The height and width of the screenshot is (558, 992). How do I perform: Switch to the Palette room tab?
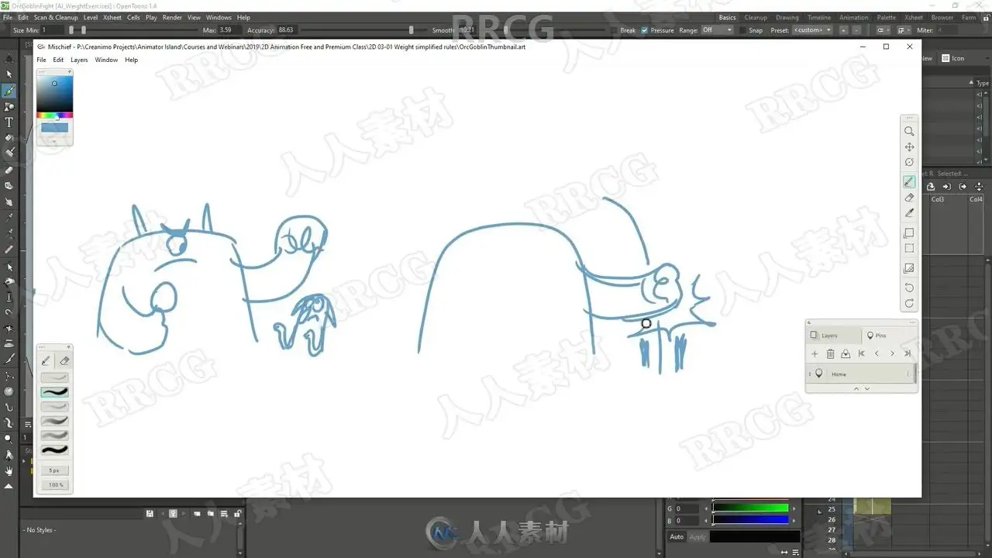(887, 17)
